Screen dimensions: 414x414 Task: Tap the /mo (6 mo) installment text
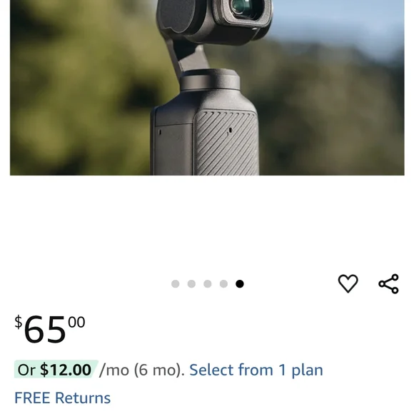click(142, 370)
